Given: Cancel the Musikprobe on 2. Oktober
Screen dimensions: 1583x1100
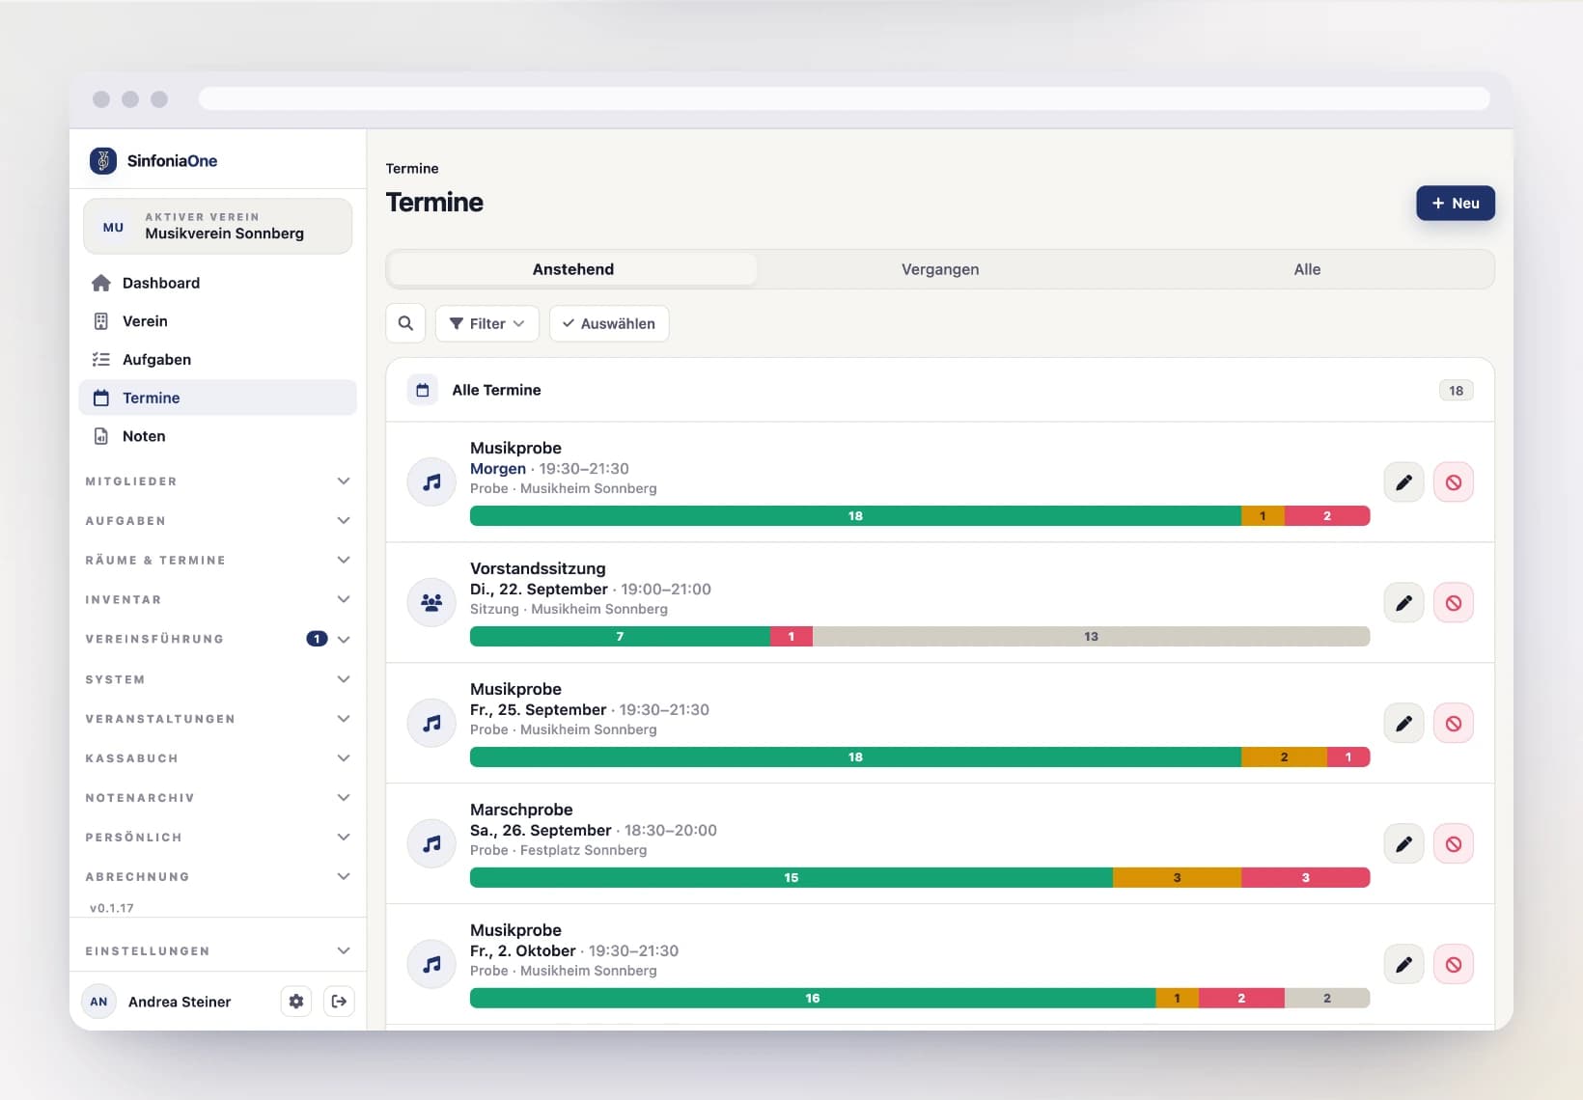Looking at the screenshot, I should pyautogui.click(x=1453, y=965).
